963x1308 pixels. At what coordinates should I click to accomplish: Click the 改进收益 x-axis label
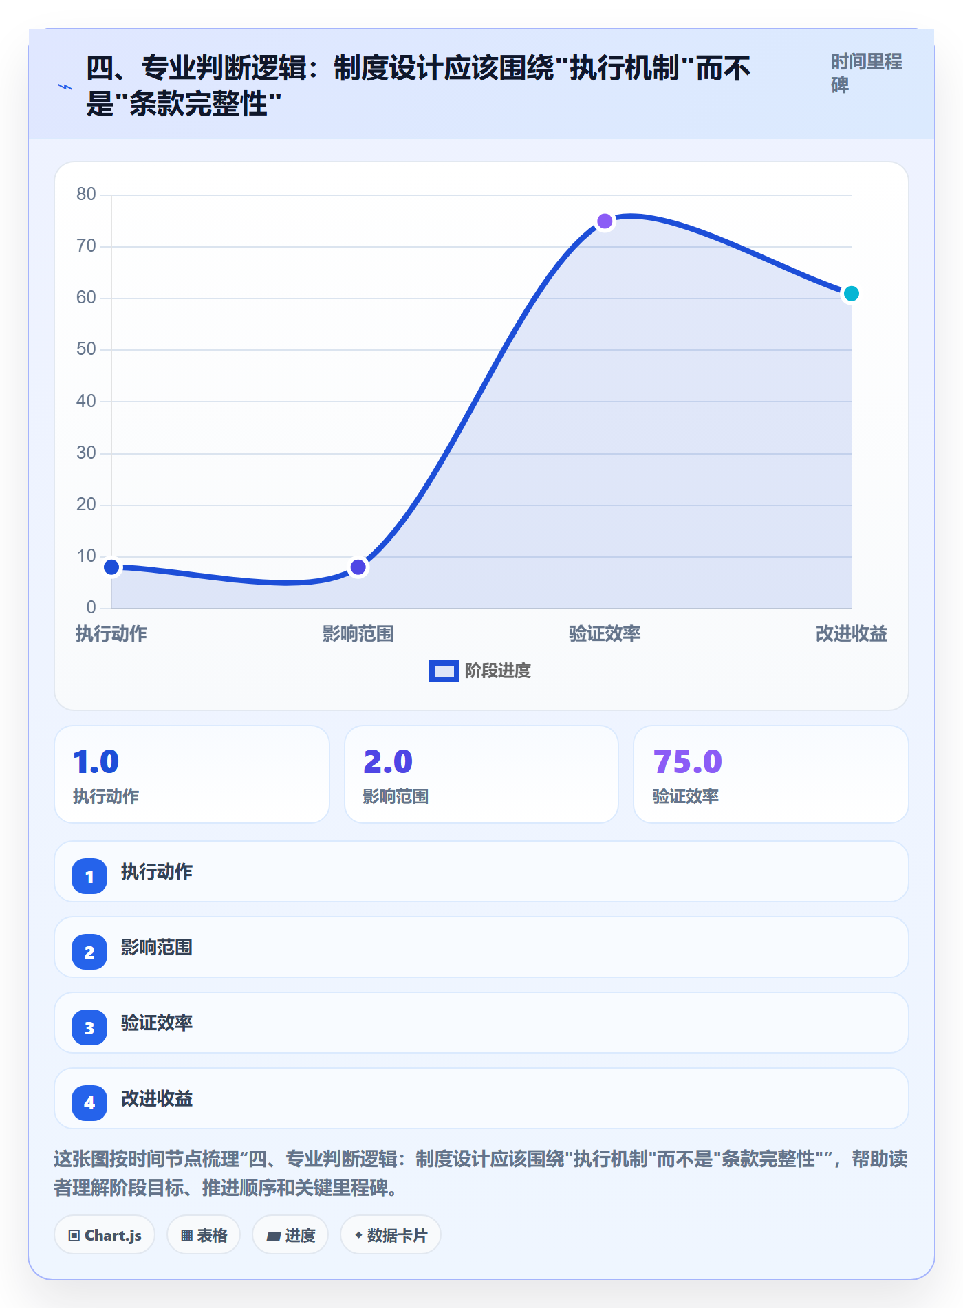pyautogui.click(x=852, y=633)
